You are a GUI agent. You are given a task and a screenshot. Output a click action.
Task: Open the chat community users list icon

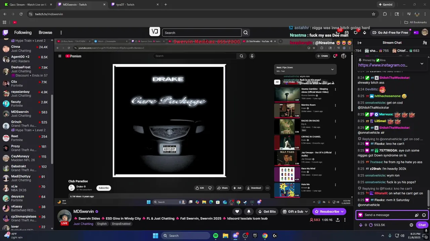coord(425,43)
